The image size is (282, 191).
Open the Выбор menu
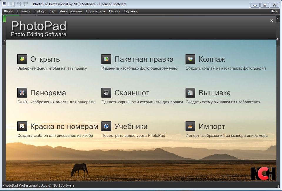pos(40,11)
